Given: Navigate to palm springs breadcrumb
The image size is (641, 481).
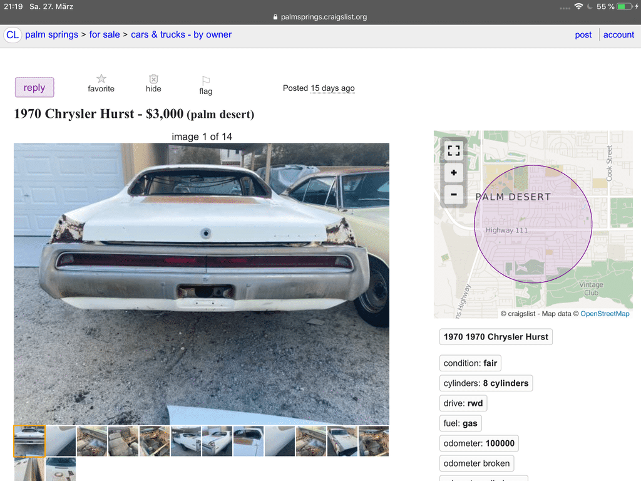Looking at the screenshot, I should (51, 35).
